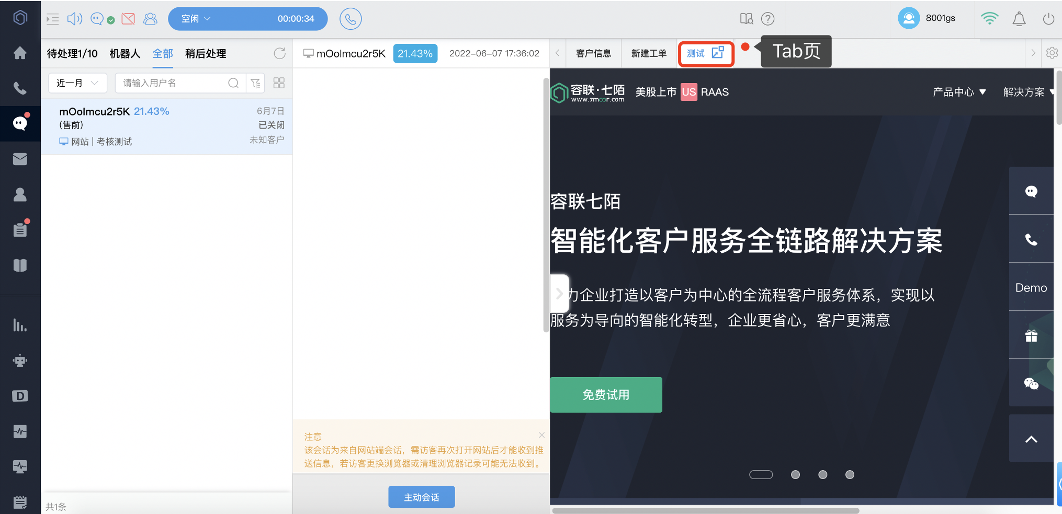Open the customer contacts sidebar icon
The width and height of the screenshot is (1062, 514).
[20, 194]
